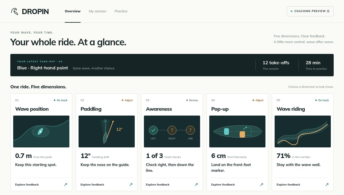Click the Wave riding card title
344x195 pixels.
(x=291, y=109)
